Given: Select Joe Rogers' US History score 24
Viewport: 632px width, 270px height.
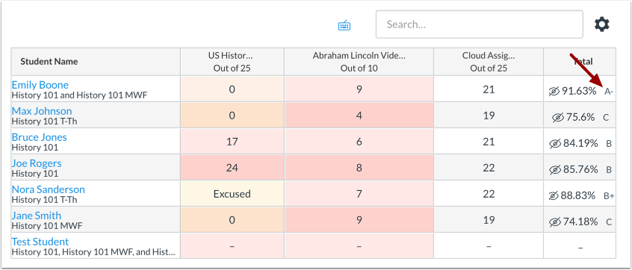Looking at the screenshot, I should (232, 167).
